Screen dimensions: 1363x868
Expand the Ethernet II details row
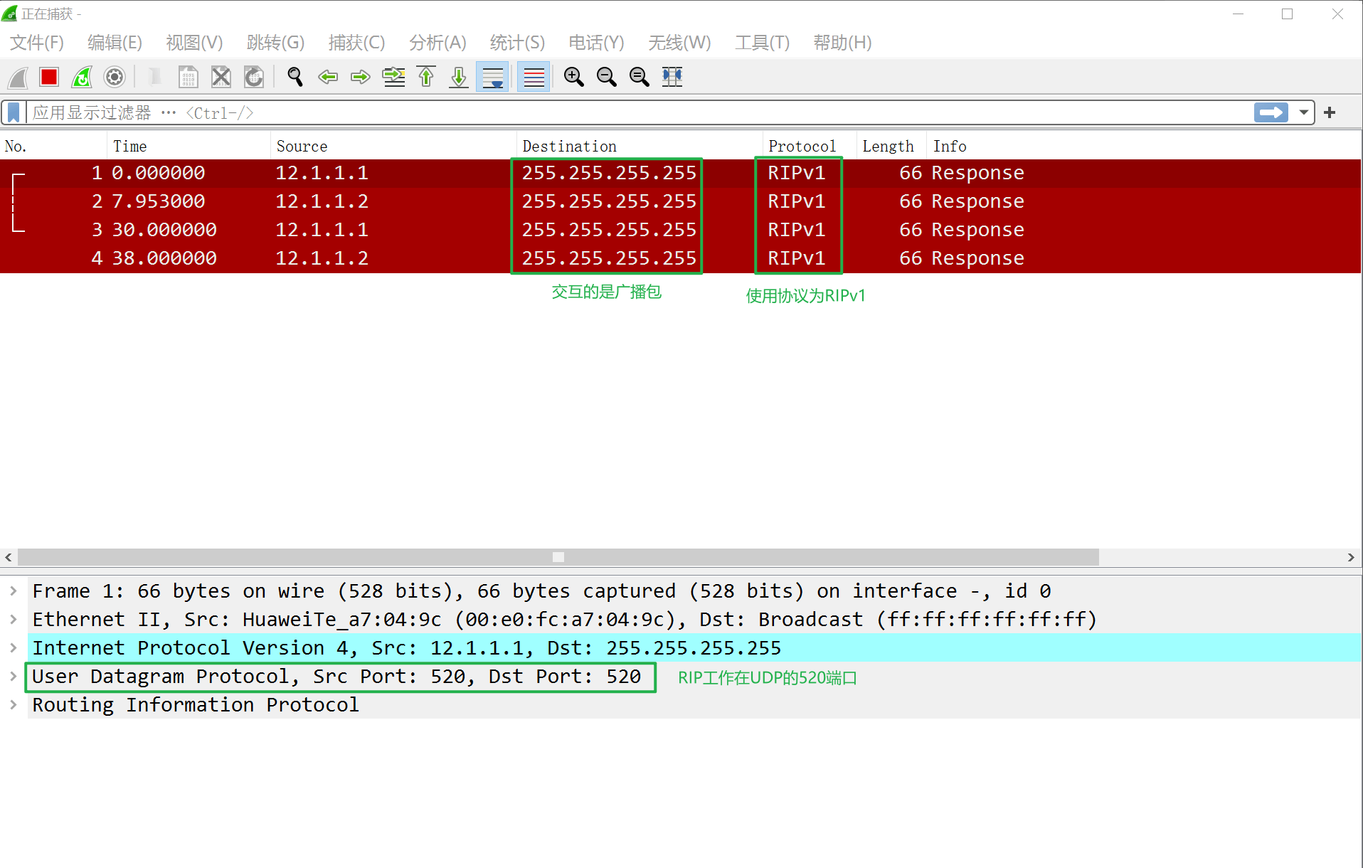(x=13, y=619)
